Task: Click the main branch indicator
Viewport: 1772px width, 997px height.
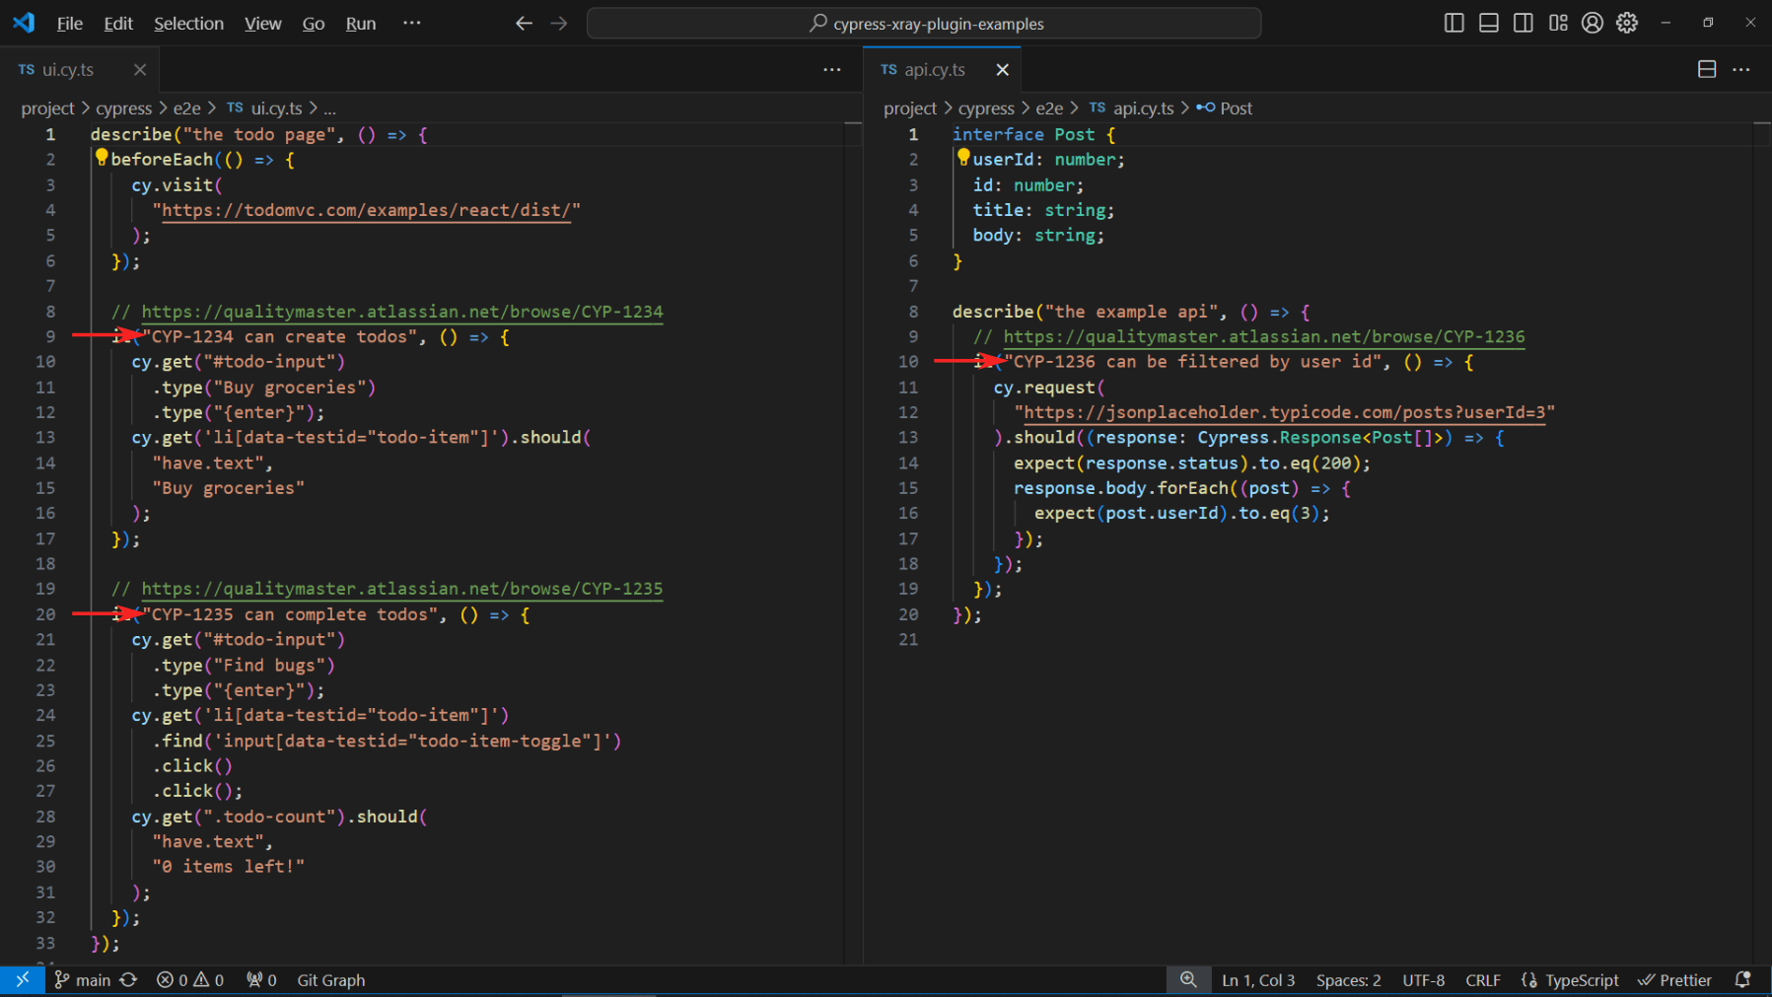Action: pyautogui.click(x=94, y=979)
